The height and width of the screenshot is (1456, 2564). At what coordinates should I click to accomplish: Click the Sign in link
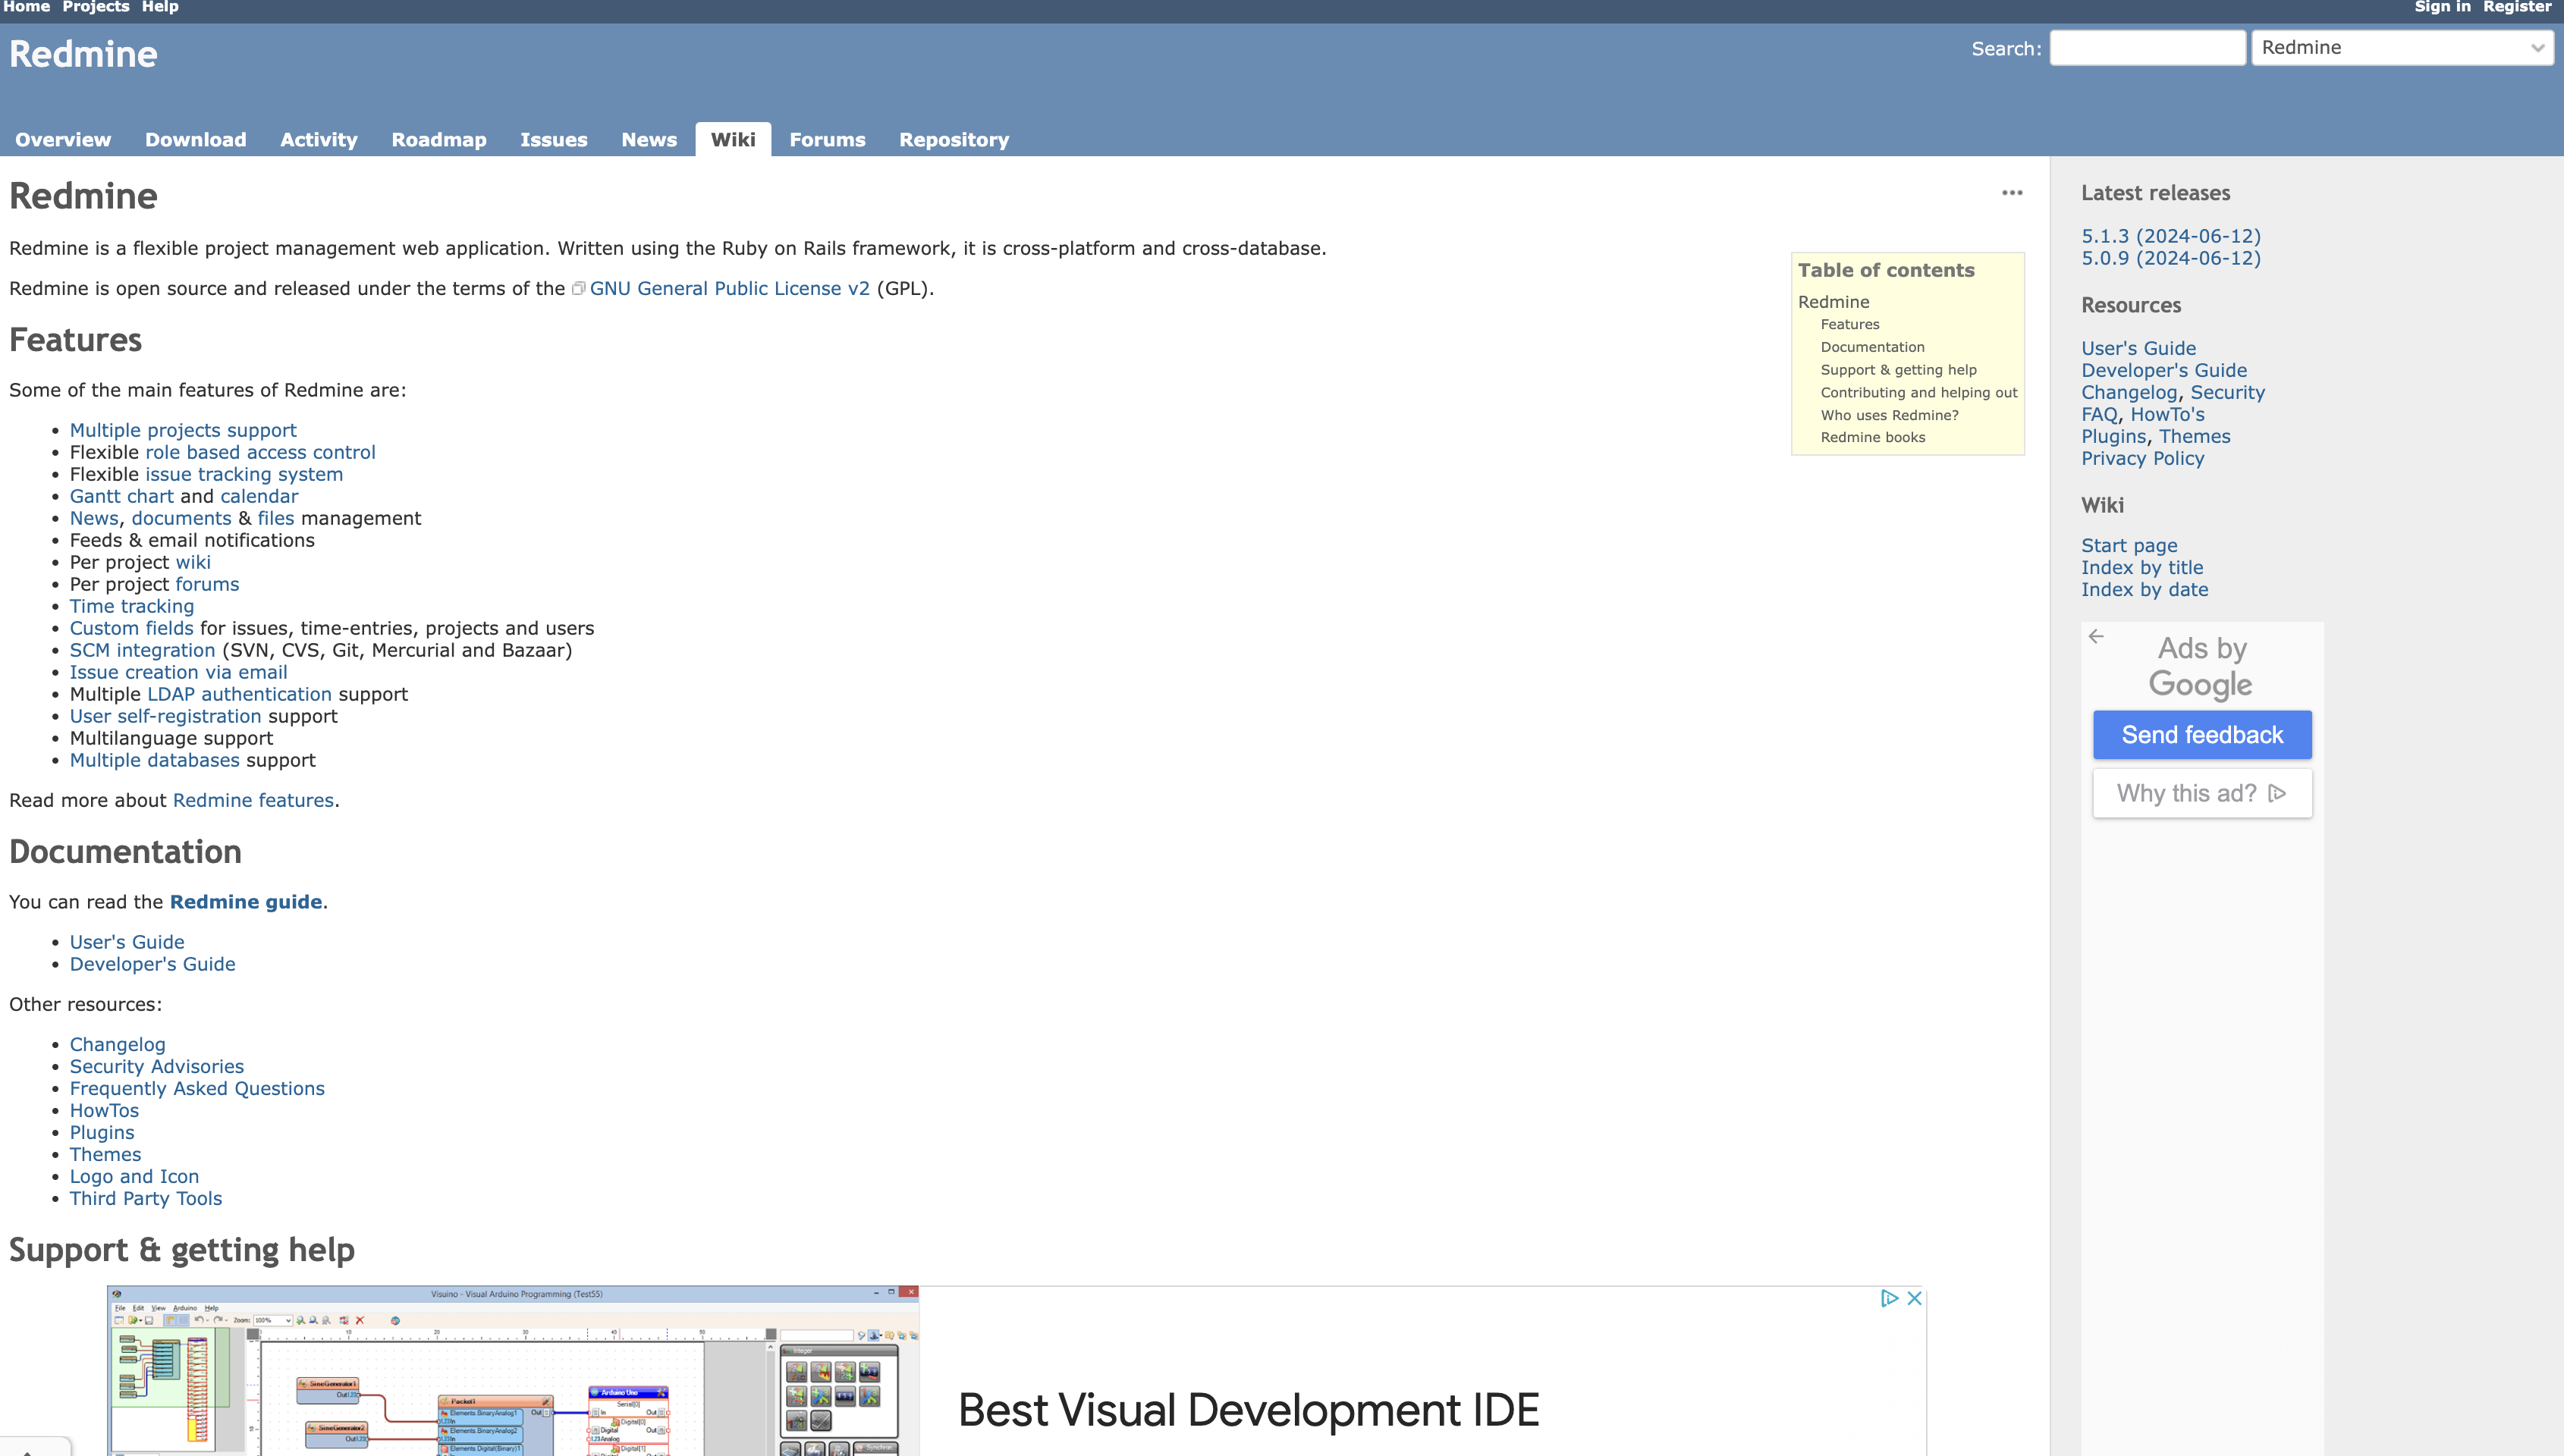pyautogui.click(x=2442, y=7)
